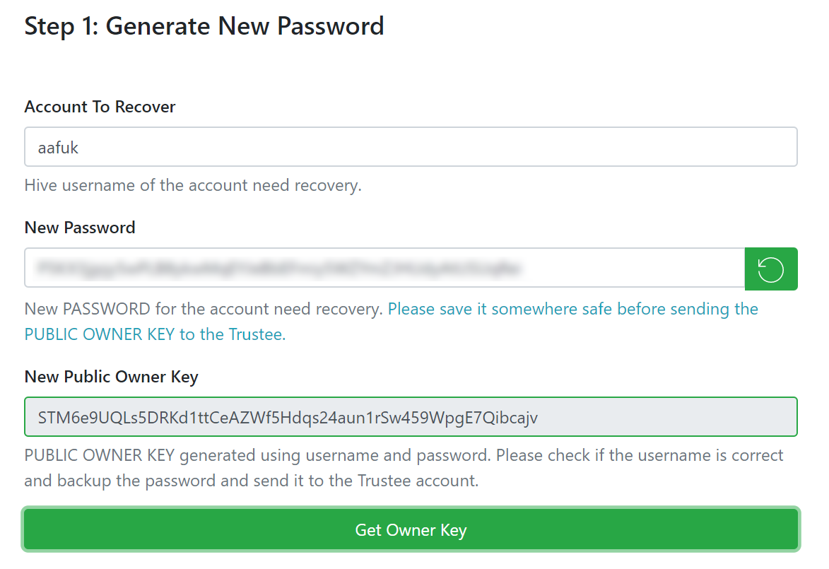Click the word 'Generate' in the page title
Image resolution: width=829 pixels, height=569 pixels.
coord(158,26)
